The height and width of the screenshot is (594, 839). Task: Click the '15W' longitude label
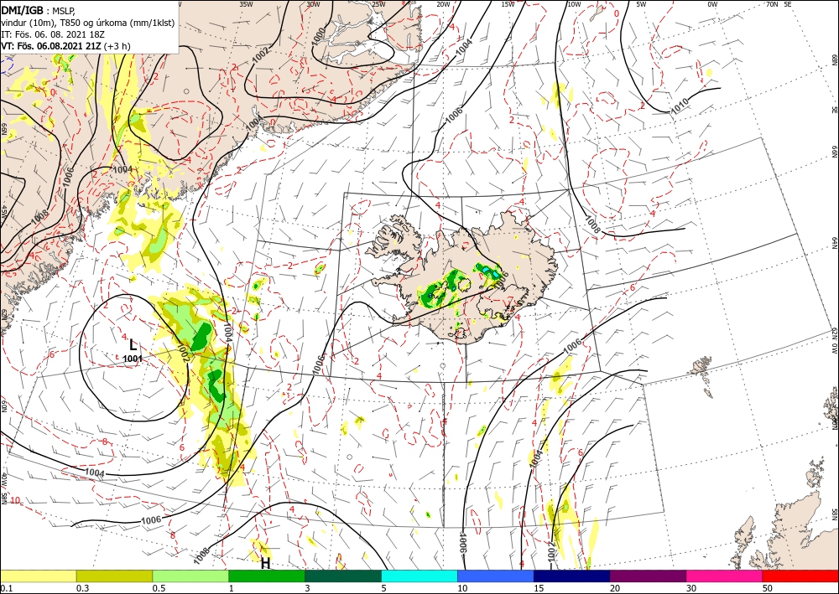[x=508, y=4]
